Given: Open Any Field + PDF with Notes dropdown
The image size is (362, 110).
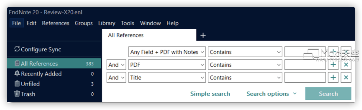Looking at the screenshot, I should pos(167,52).
